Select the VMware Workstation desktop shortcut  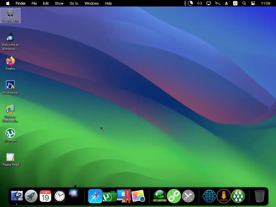(x=10, y=113)
